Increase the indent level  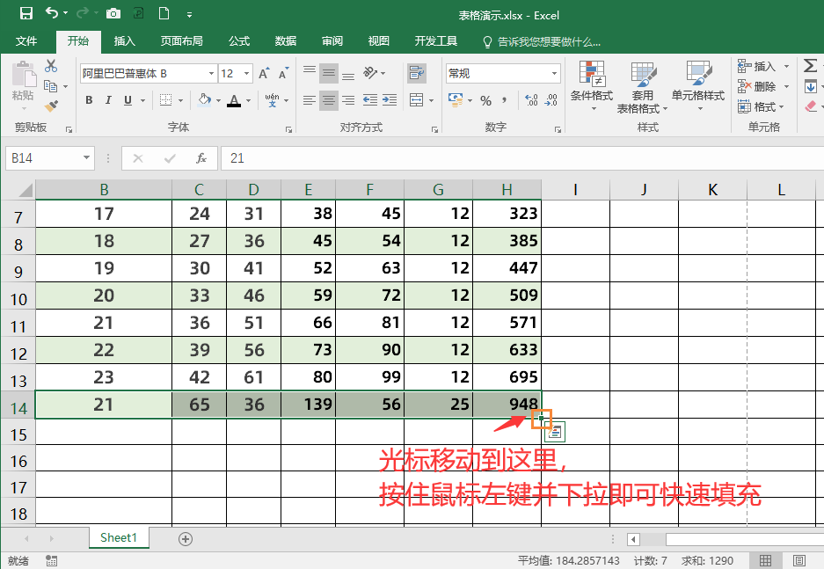pos(390,100)
